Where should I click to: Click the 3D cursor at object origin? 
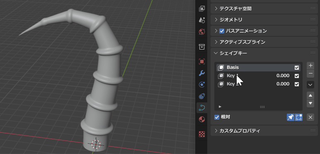tap(96, 144)
